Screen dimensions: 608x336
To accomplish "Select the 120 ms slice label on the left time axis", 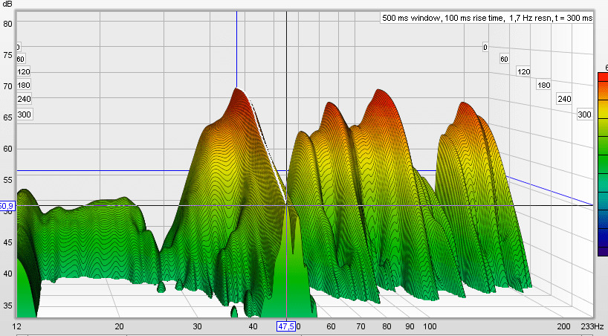I will click(x=24, y=72).
